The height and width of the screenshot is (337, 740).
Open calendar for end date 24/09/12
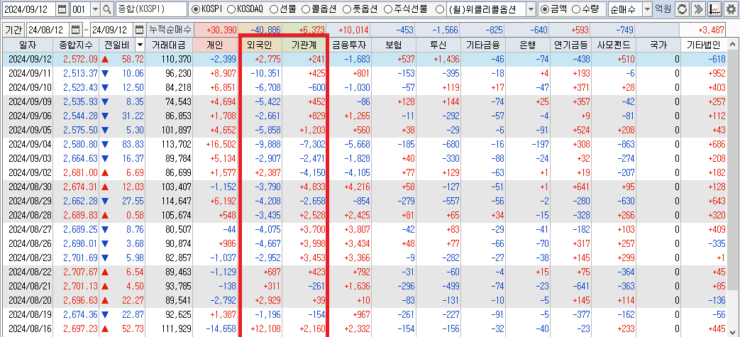[x=139, y=30]
